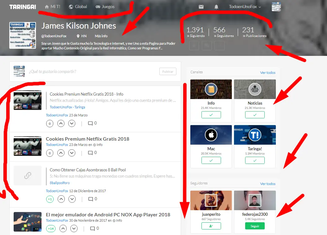Open NOX App Player post thumbnail
Screen dimensions: 327x235
(28, 222)
